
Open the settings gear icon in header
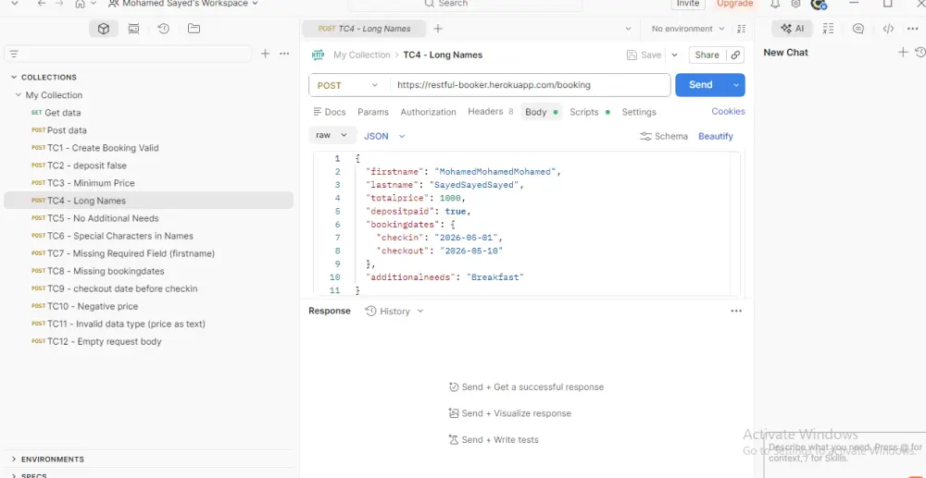point(795,4)
